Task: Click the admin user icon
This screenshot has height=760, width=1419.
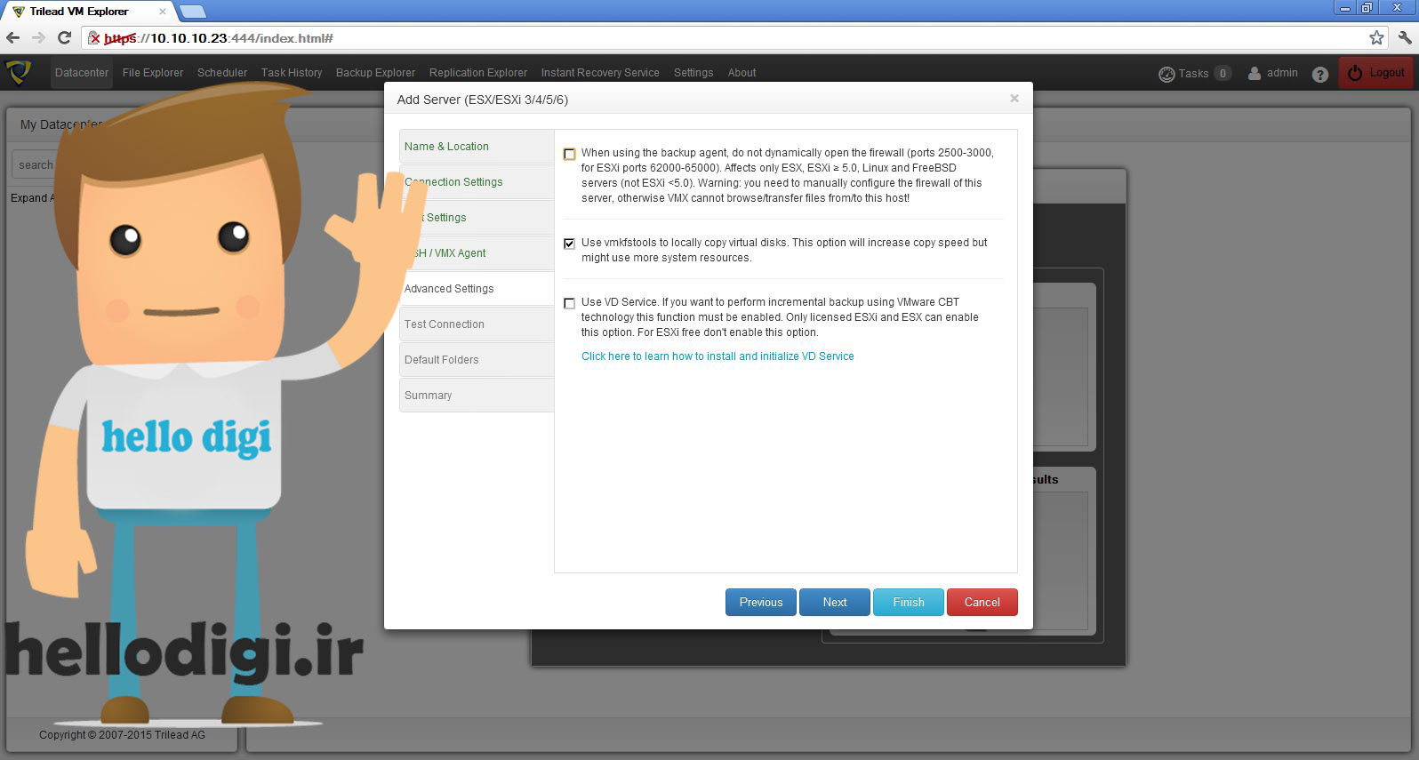Action: pos(1254,73)
